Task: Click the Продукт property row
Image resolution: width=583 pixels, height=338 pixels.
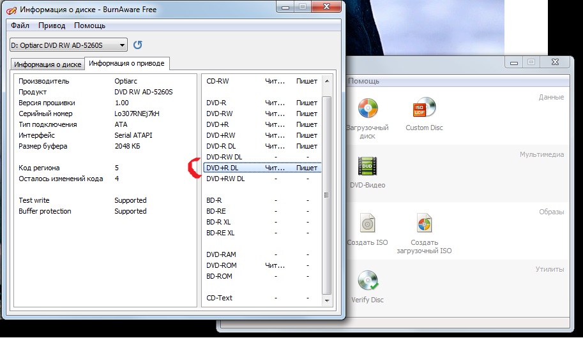Action: (x=105, y=92)
